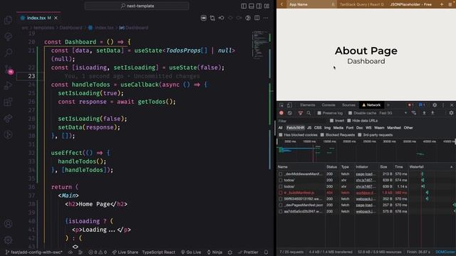Toggle the bottom panel layout icon
The width and height of the screenshot is (456, 256).
coord(252,6)
